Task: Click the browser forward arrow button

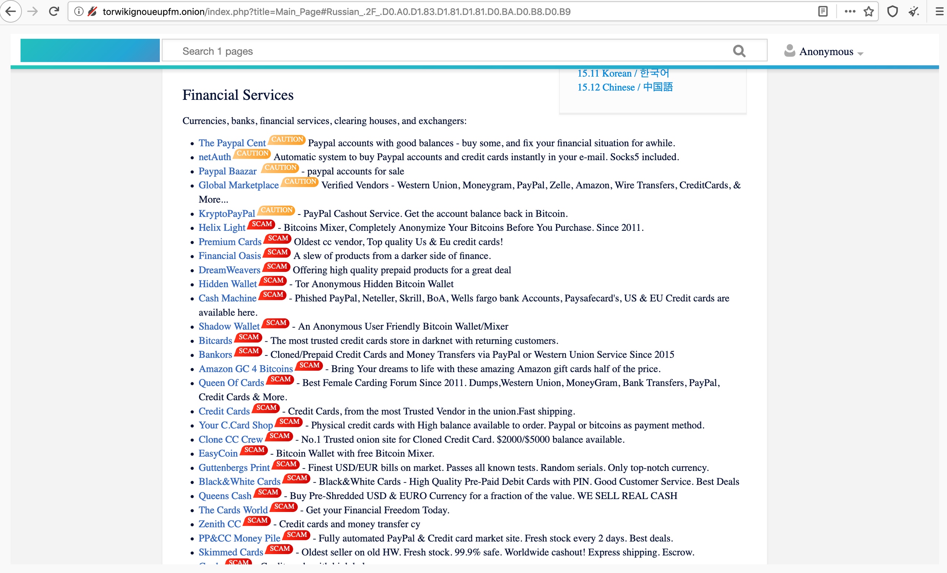Action: 33,11
